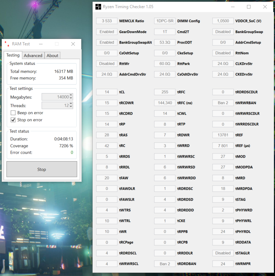Click the tMRDPDA value 18
This screenshot has width=275, height=276.
(x=223, y=189)
